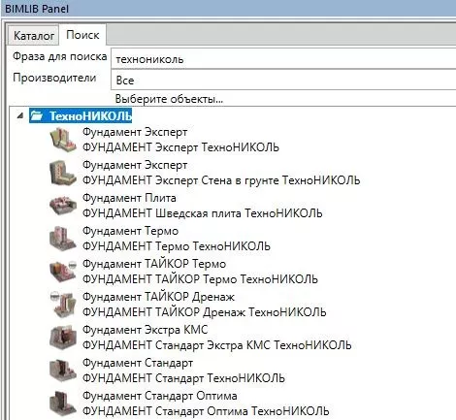
Task: Click thumbnail of Шведская плита foundation
Action: pos(63,206)
